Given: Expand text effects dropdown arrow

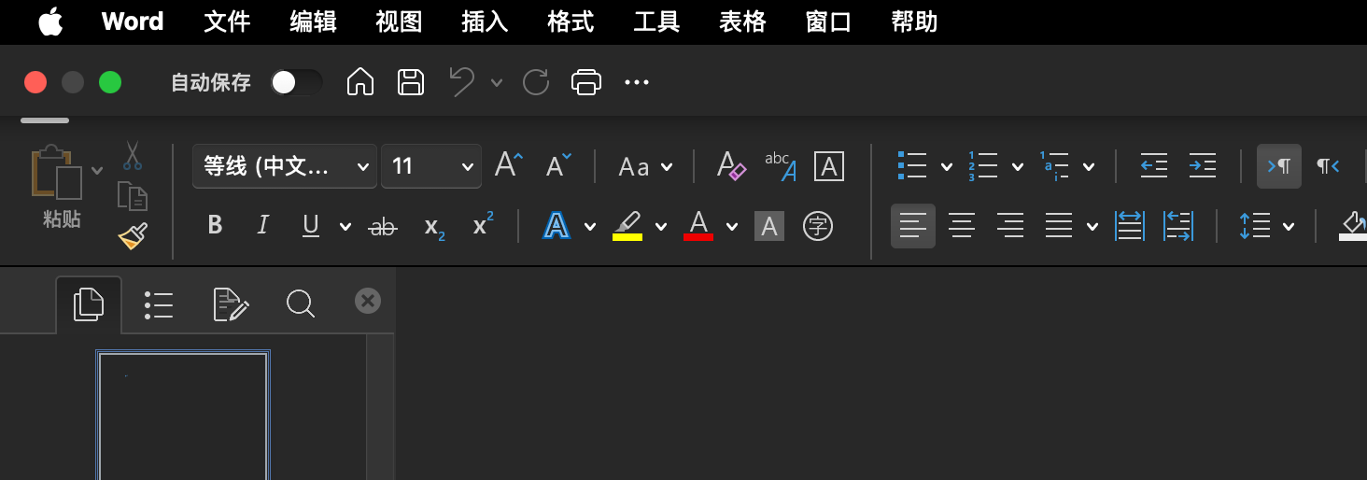Looking at the screenshot, I should (x=590, y=227).
